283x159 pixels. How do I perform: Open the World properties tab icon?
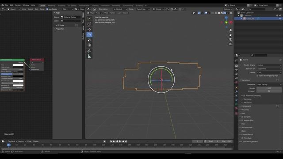(x=237, y=82)
